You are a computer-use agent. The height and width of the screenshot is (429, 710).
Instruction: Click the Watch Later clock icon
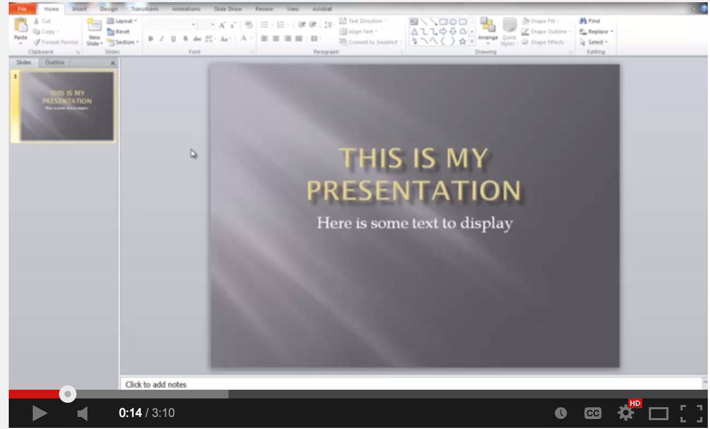click(x=561, y=413)
